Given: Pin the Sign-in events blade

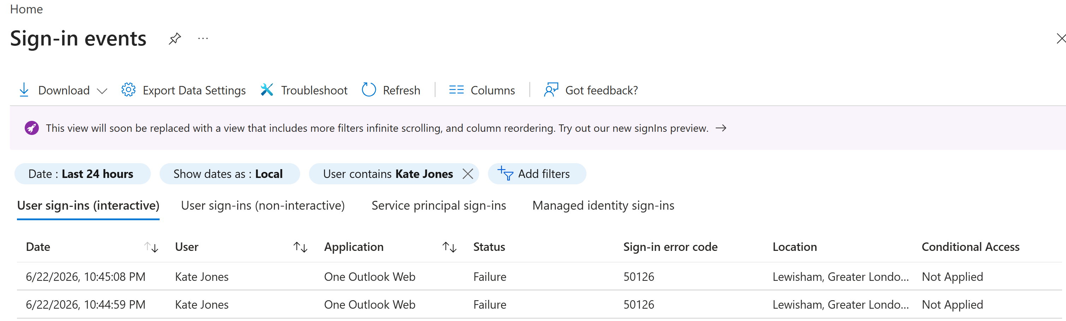Looking at the screenshot, I should pyautogui.click(x=175, y=39).
